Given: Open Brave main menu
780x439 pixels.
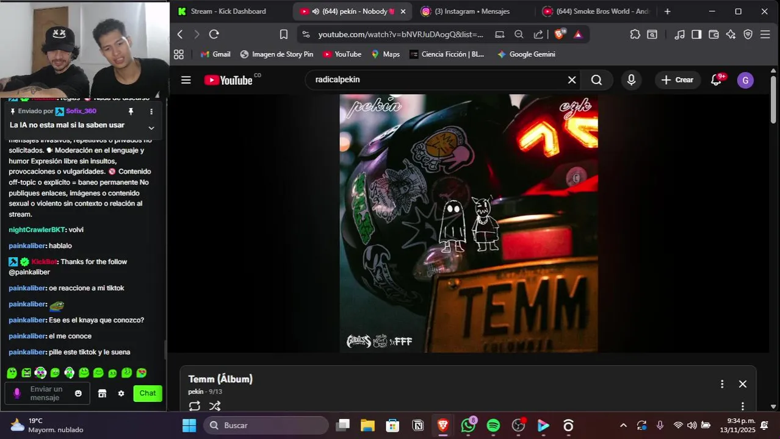Looking at the screenshot, I should tap(765, 35).
